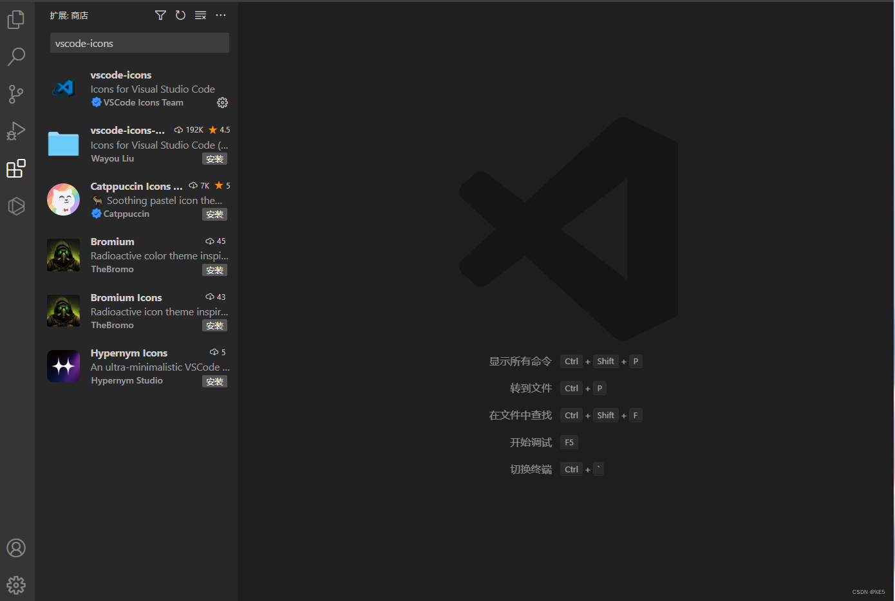
Task: Install the Bromium Icons extension
Action: pos(215,326)
